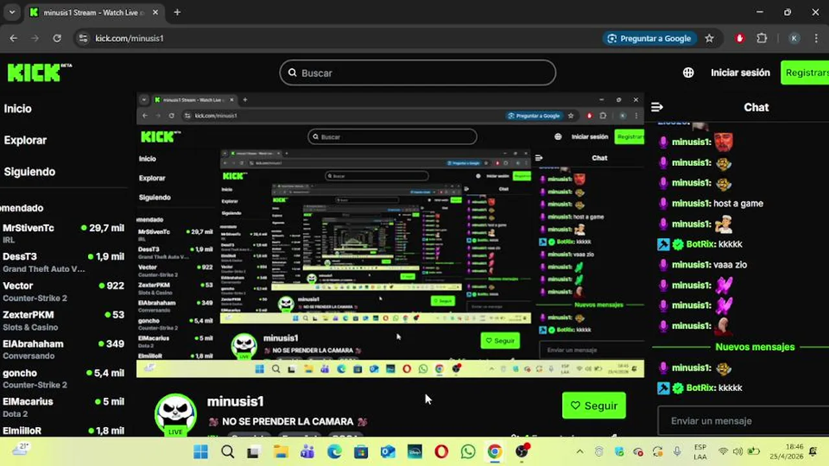Click the microphone icon in system tray

(677, 452)
